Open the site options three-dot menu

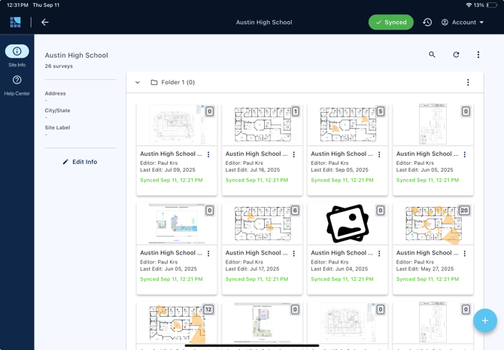click(x=478, y=55)
